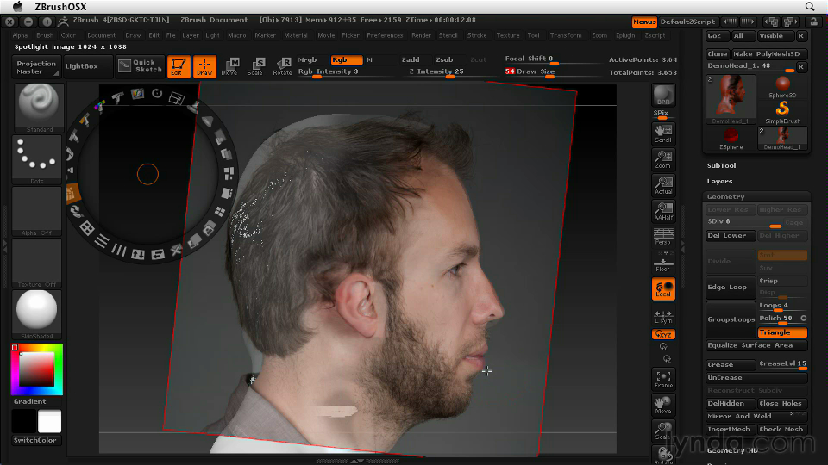Open the Standard brush picker
This screenshot has width=828, height=465.
[x=37, y=108]
